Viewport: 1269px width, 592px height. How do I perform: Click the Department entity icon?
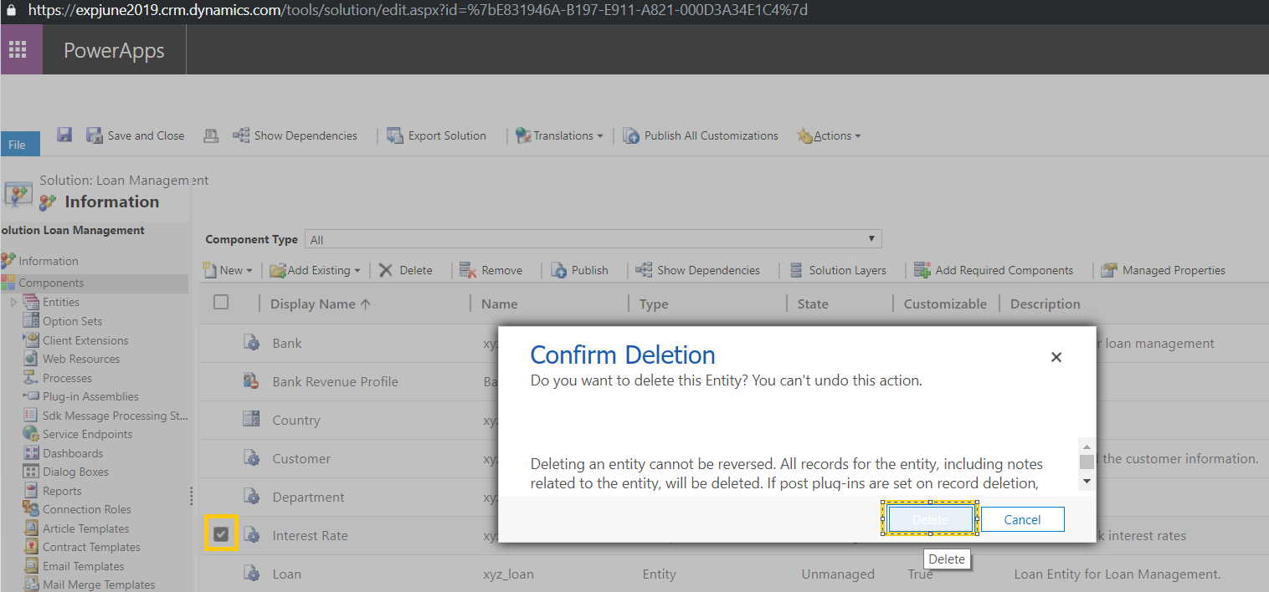251,497
